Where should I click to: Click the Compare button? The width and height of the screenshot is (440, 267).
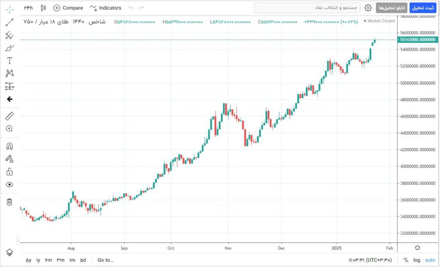pyautogui.click(x=68, y=8)
